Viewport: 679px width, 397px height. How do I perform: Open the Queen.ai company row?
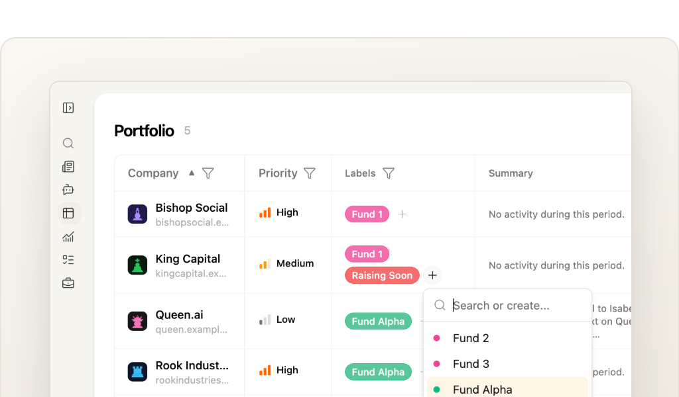(x=179, y=321)
